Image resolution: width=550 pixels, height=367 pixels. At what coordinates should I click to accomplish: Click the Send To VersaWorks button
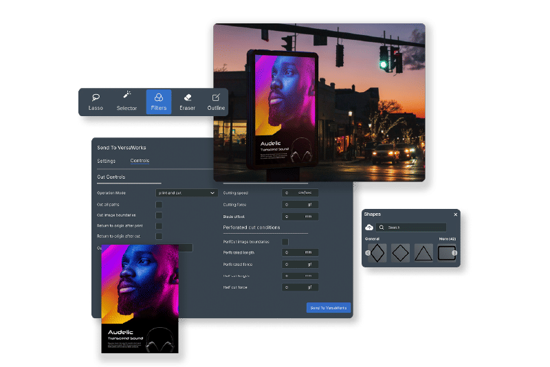point(329,308)
